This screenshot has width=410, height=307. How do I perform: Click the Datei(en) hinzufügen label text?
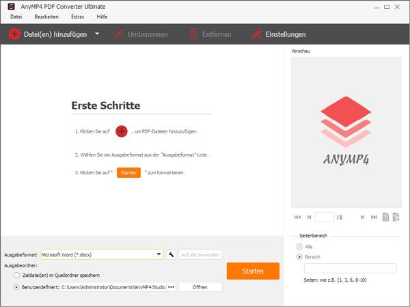(55, 34)
